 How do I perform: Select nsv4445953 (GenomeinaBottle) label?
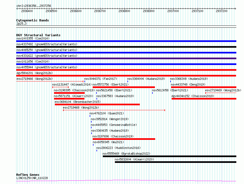point(114,125)
